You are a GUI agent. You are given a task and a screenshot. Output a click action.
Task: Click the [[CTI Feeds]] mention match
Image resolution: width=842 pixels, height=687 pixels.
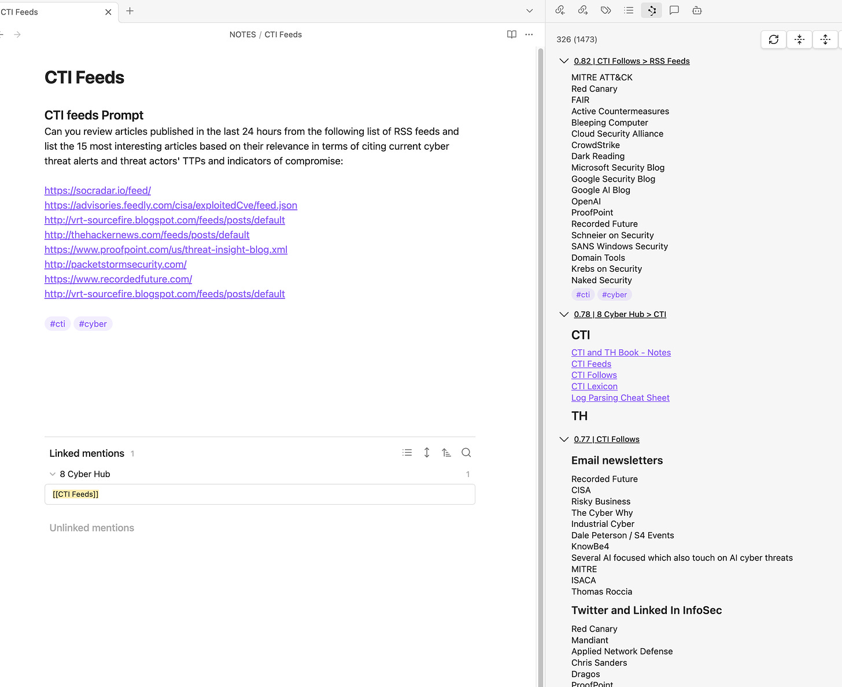point(76,494)
